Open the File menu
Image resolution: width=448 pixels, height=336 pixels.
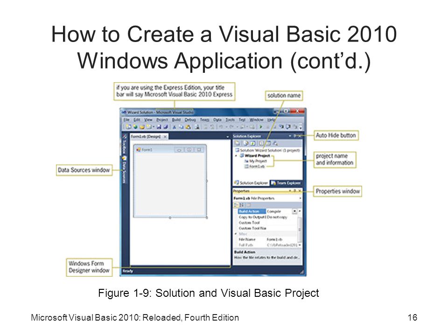click(x=126, y=120)
